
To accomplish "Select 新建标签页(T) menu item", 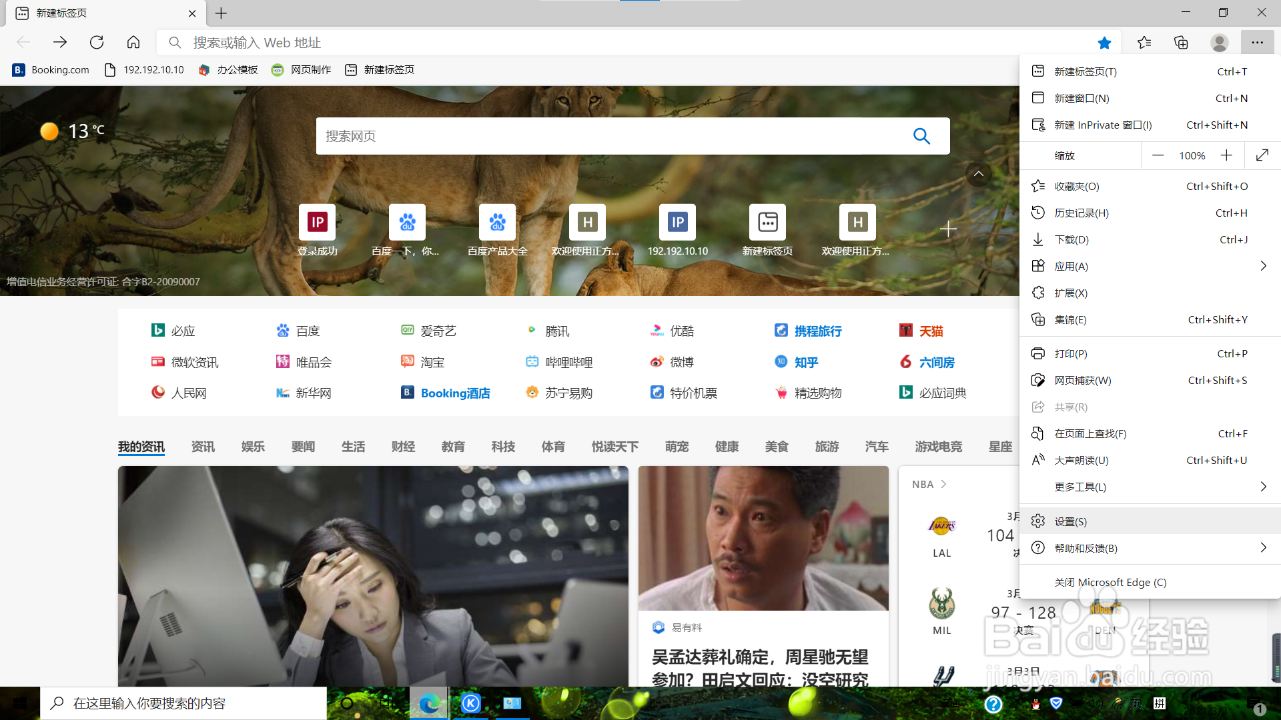I will click(1150, 71).
